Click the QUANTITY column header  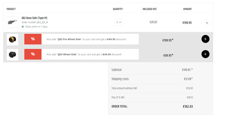(x=118, y=9)
